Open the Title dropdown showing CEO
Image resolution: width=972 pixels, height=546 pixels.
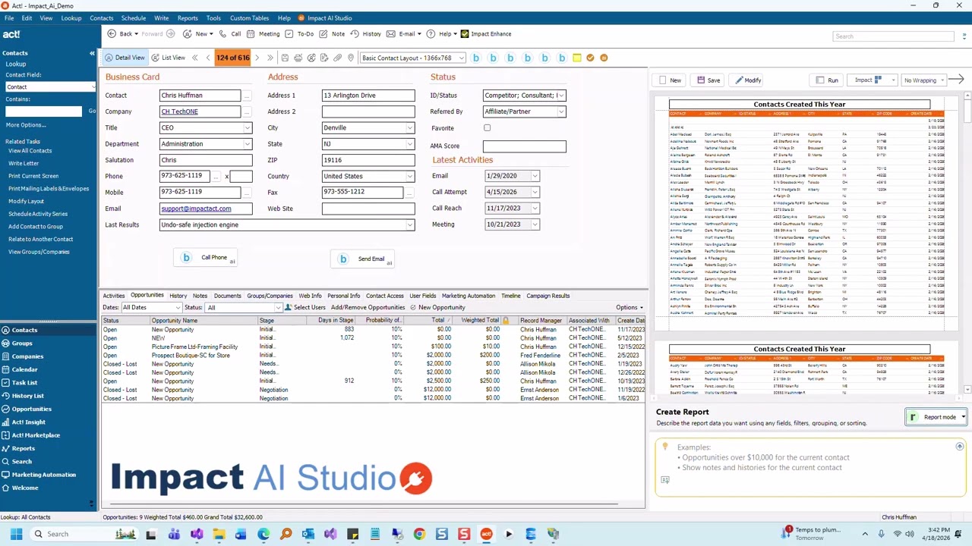pos(247,128)
